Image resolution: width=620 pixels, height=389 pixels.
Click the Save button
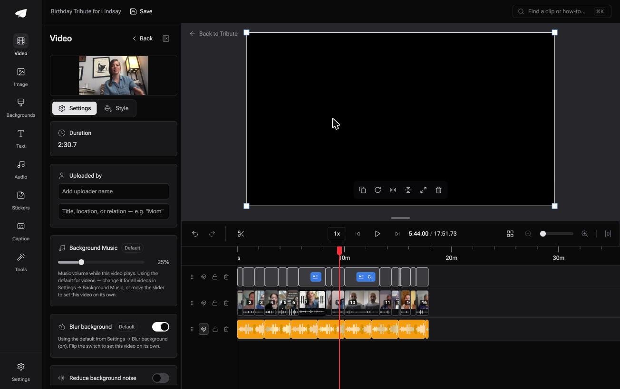[x=141, y=11]
